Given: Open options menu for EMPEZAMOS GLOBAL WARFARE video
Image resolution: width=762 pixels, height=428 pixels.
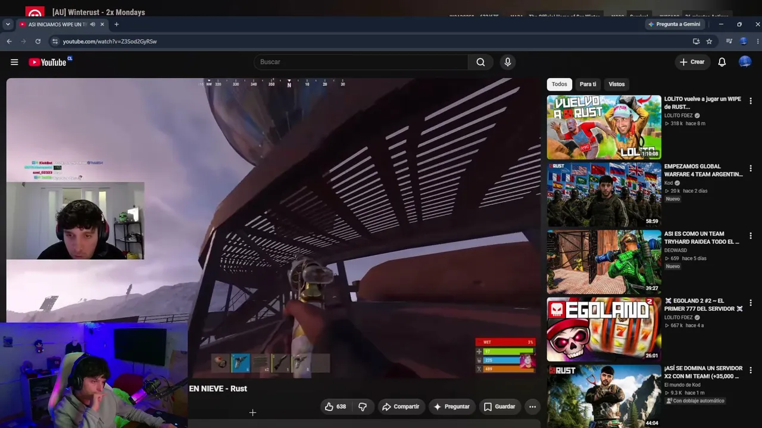Looking at the screenshot, I should (750, 168).
